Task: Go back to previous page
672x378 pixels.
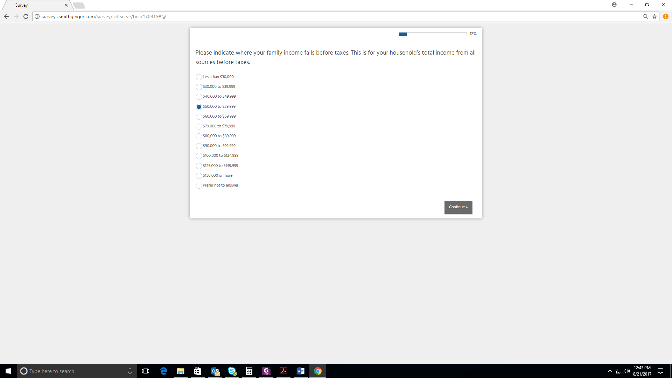Action: (x=6, y=16)
